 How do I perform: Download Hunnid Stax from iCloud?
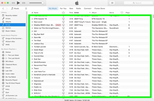point(63,56)
